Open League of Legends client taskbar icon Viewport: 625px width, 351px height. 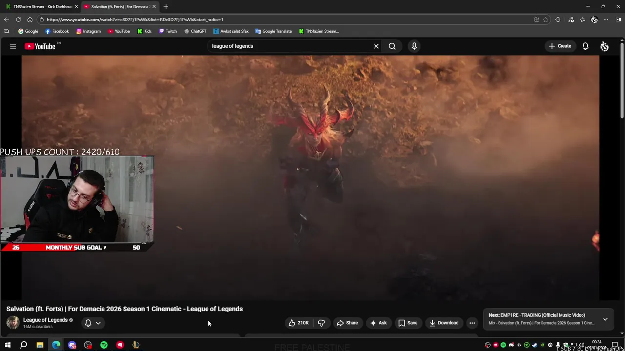click(x=136, y=345)
